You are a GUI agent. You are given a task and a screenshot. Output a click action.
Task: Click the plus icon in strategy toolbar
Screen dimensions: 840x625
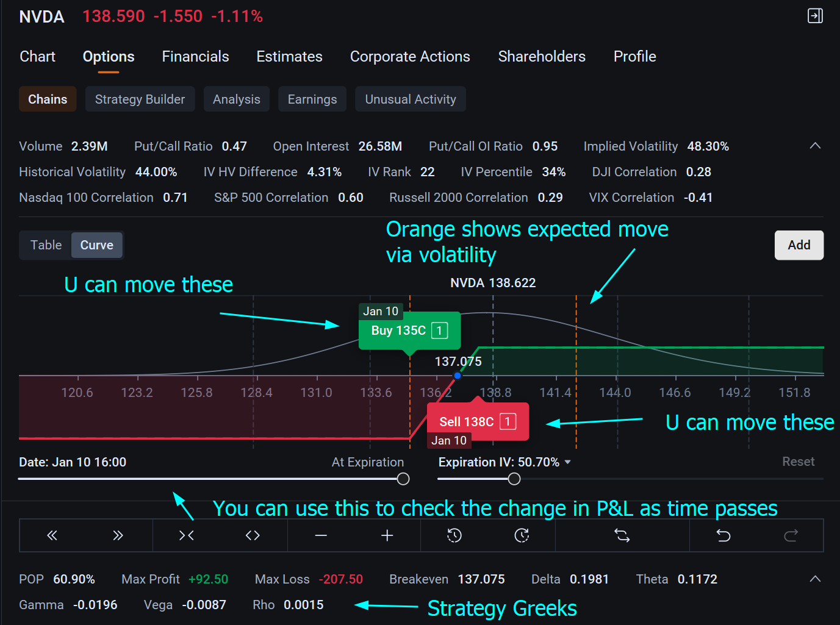387,535
